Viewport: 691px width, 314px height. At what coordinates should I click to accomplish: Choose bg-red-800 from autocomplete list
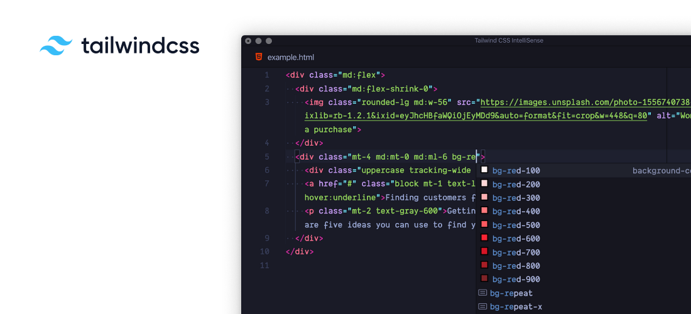pyautogui.click(x=584, y=266)
